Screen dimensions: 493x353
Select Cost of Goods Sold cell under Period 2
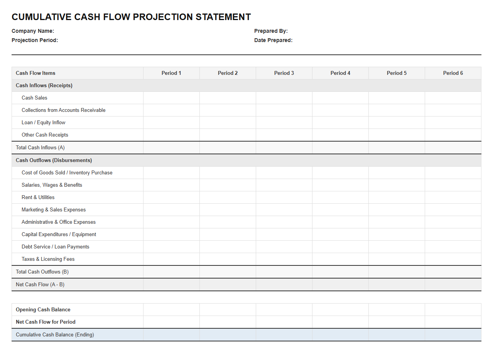pyautogui.click(x=228, y=172)
